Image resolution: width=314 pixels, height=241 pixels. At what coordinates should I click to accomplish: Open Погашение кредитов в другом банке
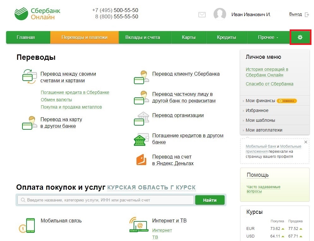click(188, 139)
